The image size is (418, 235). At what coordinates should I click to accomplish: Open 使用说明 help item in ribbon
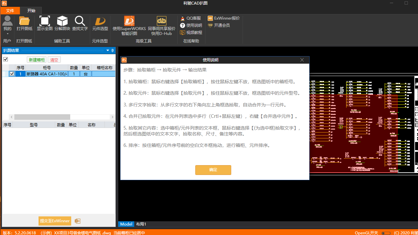[191, 25]
